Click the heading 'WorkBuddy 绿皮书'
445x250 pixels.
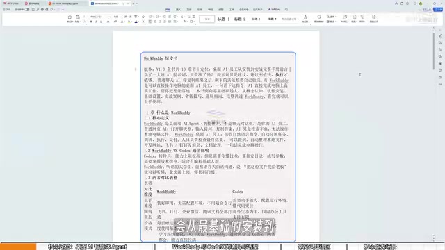coord(161,58)
